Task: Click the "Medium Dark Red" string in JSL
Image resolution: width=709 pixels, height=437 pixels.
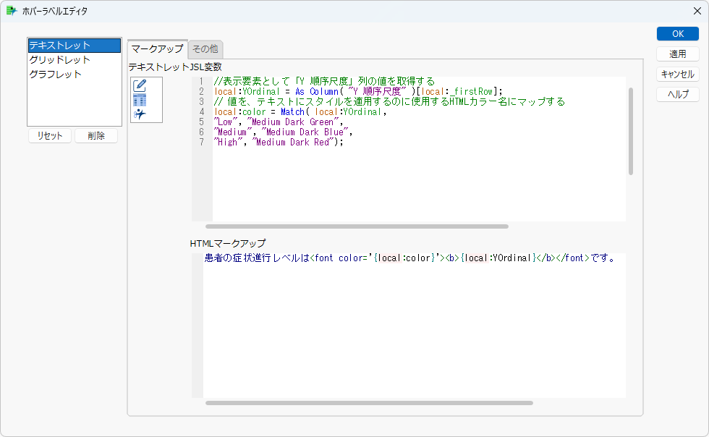Action: pyautogui.click(x=293, y=142)
